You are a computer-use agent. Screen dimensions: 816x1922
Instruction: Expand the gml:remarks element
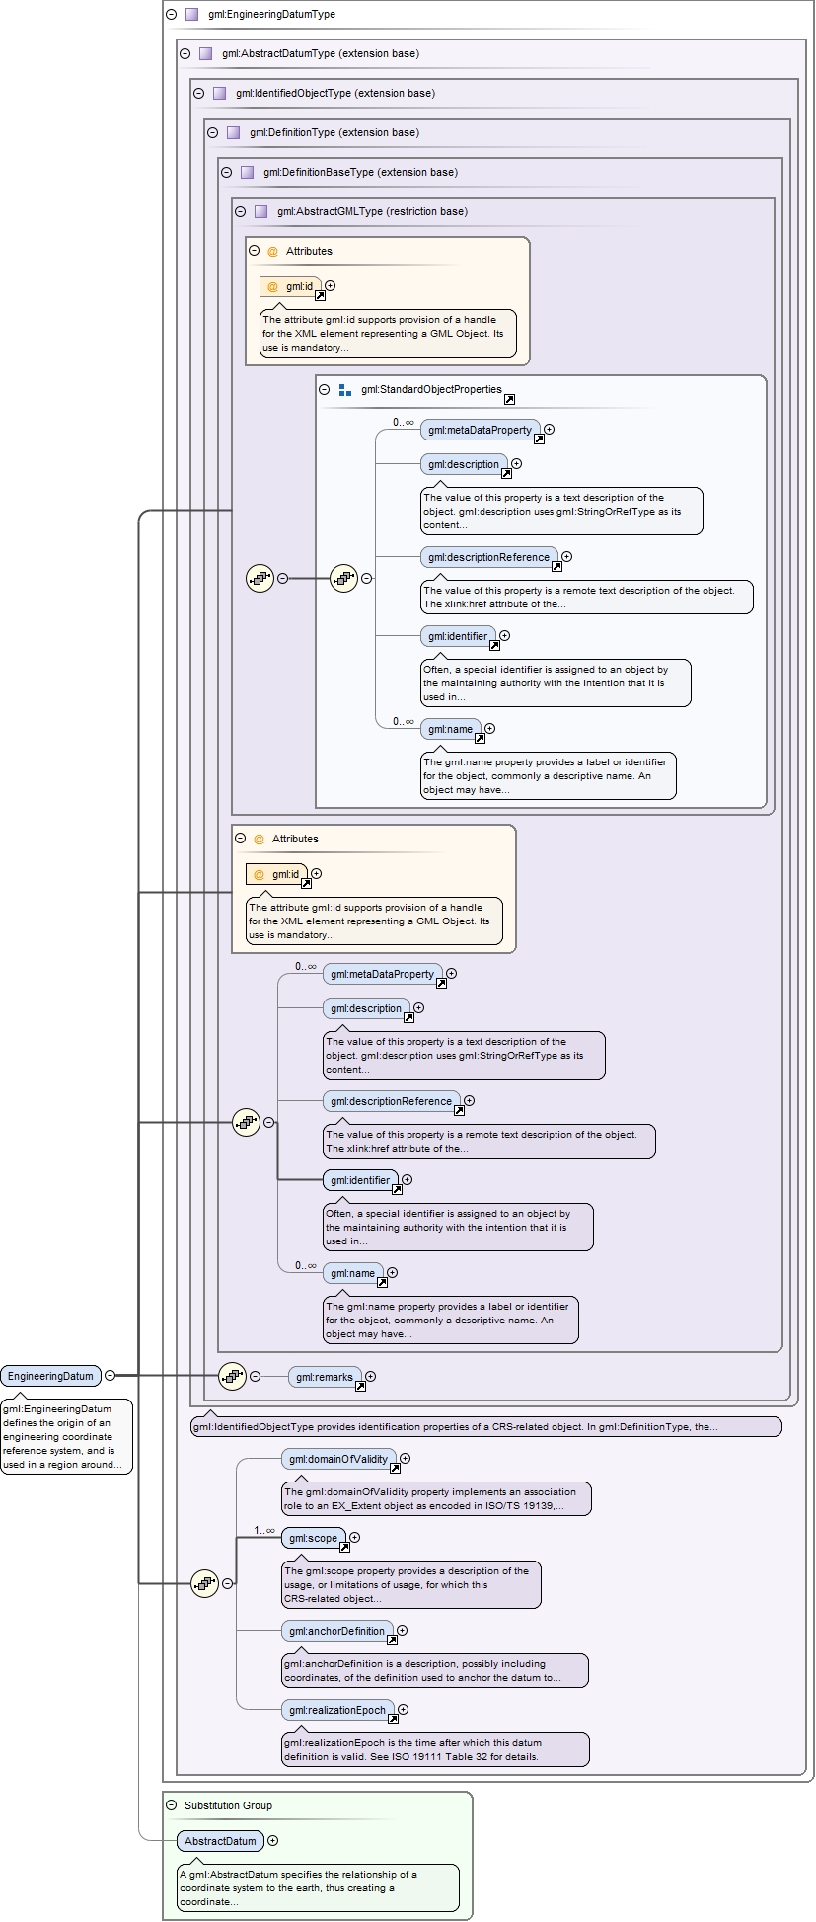371,1377
